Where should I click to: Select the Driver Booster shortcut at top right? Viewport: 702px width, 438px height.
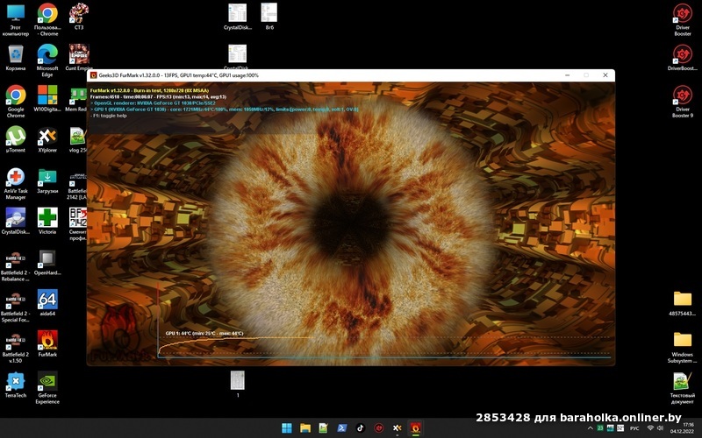pyautogui.click(x=683, y=19)
